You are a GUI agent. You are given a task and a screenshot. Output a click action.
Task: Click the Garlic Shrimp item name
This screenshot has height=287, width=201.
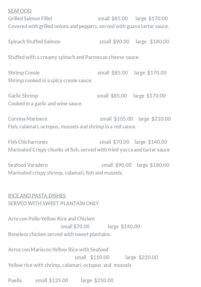tap(23, 96)
